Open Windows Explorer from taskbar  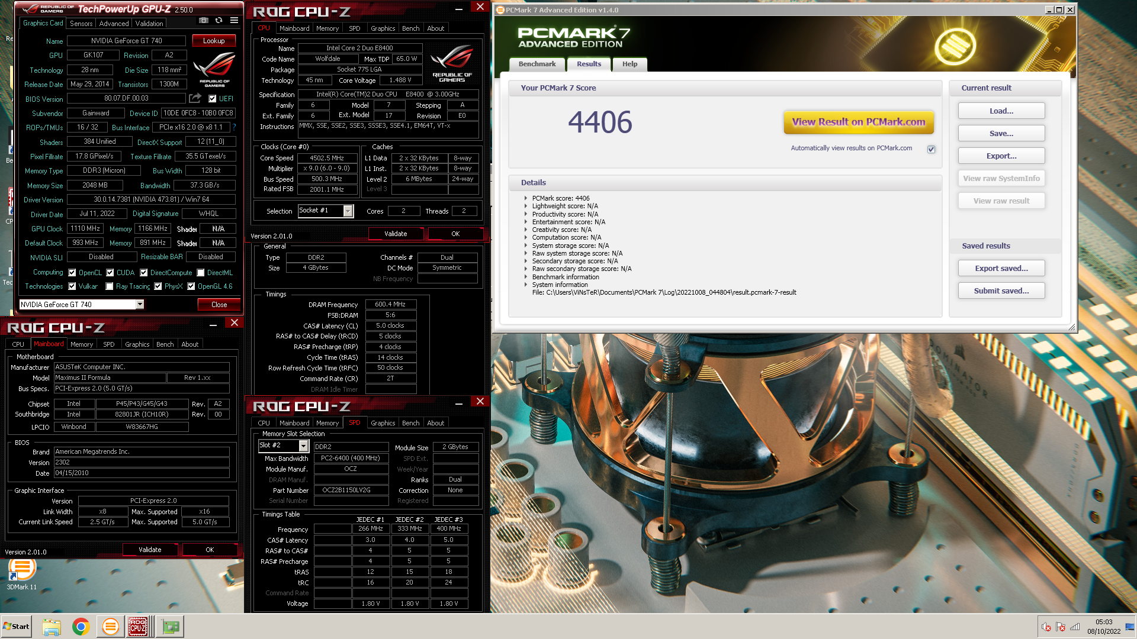click(x=52, y=627)
